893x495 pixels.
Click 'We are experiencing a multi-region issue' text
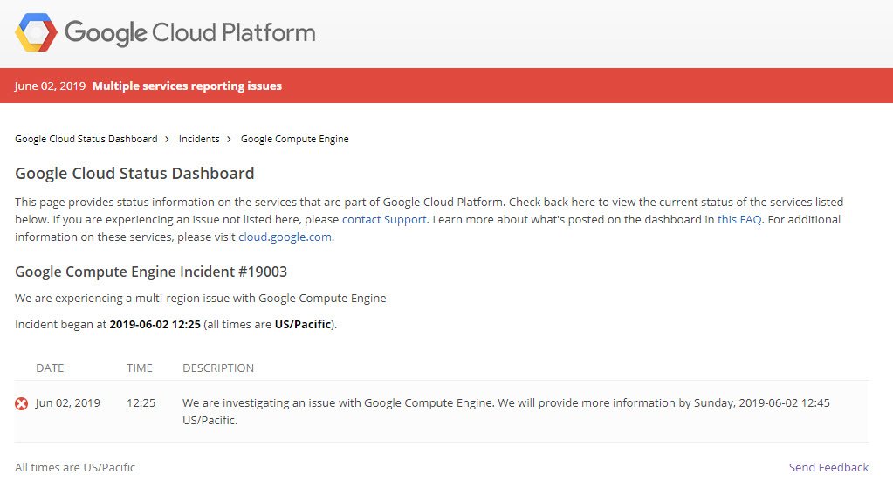[x=201, y=298]
